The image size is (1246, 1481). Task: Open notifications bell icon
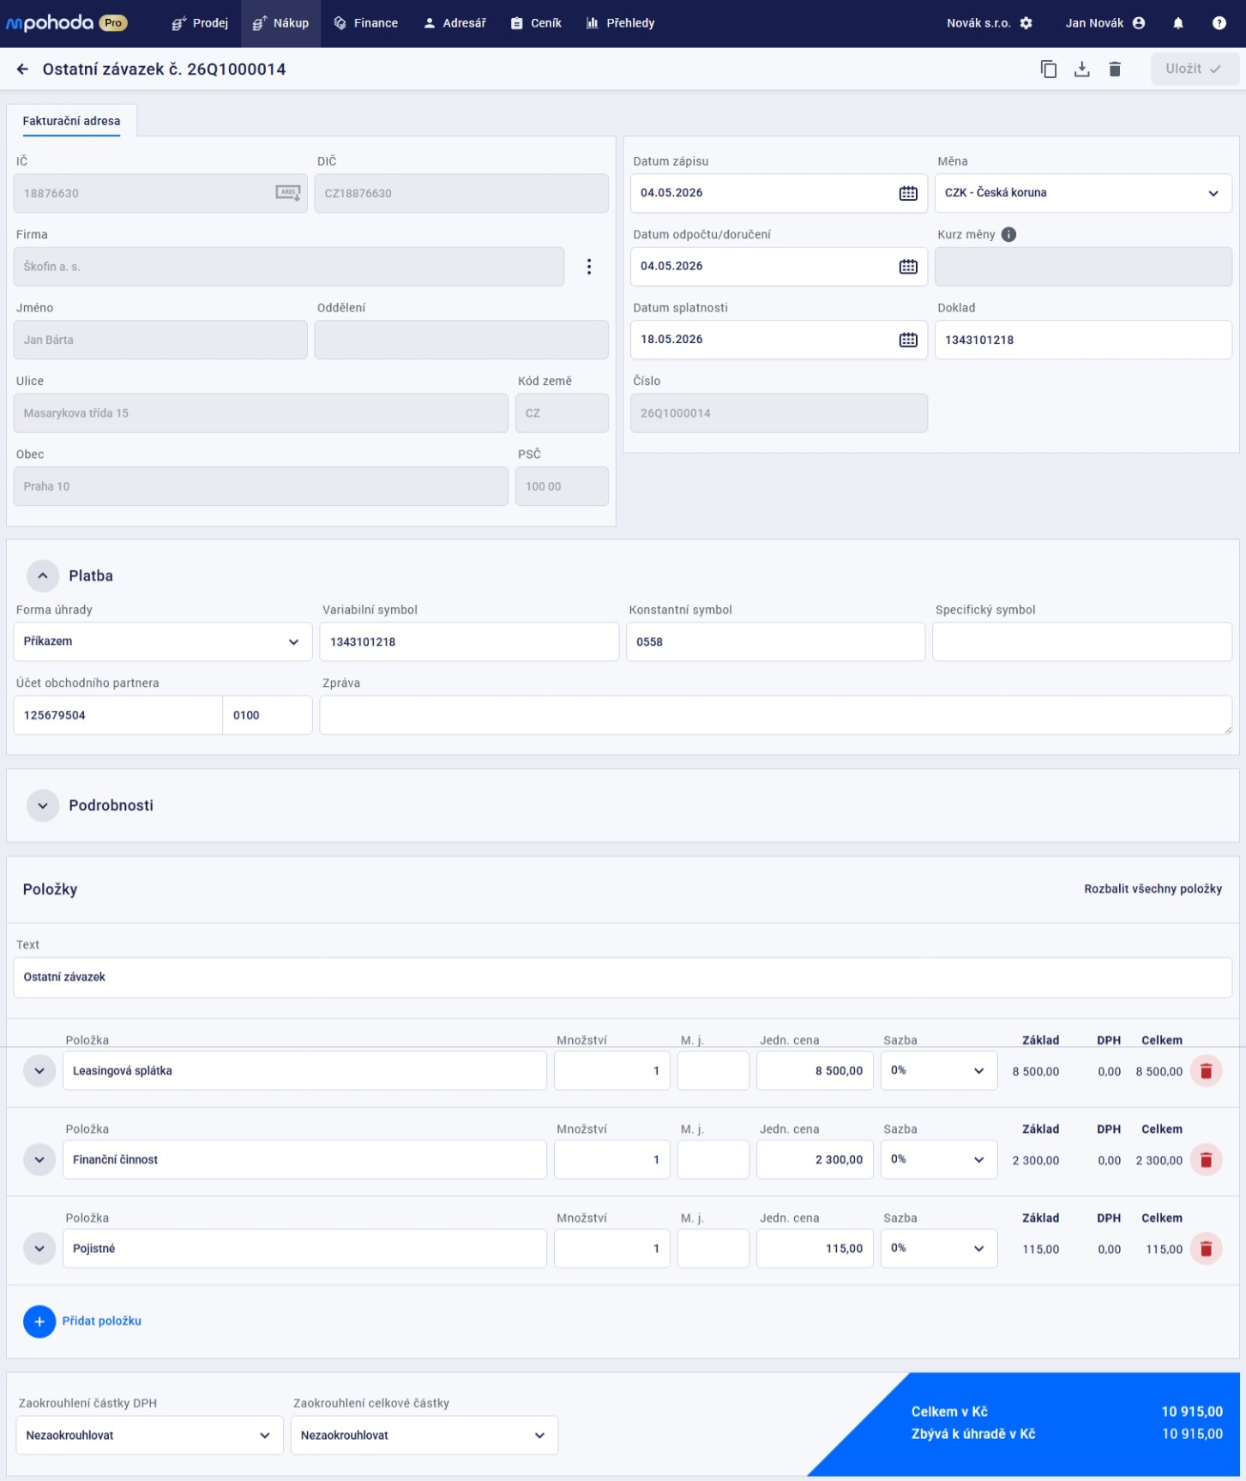1178,23
